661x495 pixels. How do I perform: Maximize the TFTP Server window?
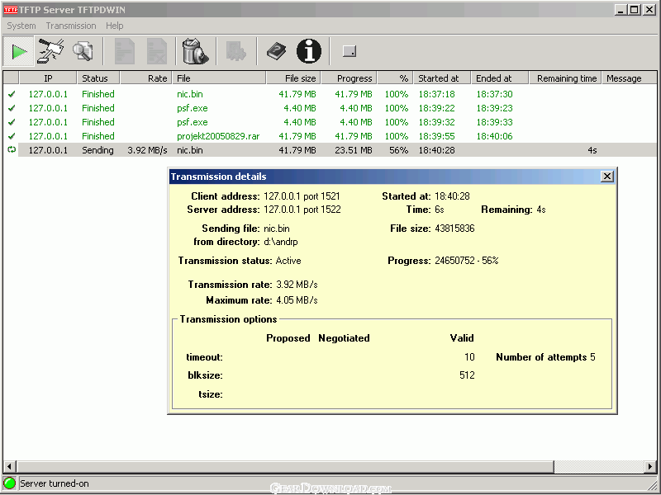(635, 10)
